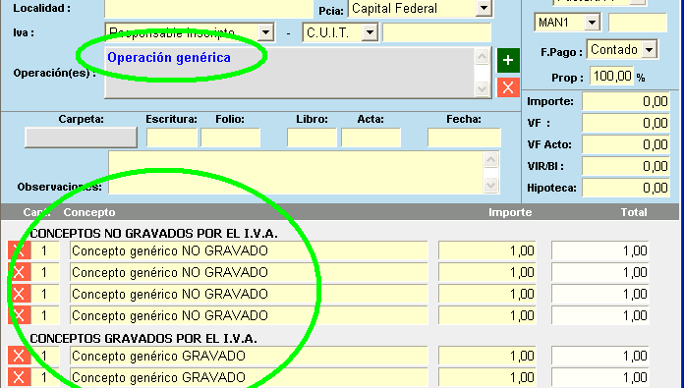Open the C.U.I.T. document type dropdown
This screenshot has height=388, width=684.
(370, 32)
